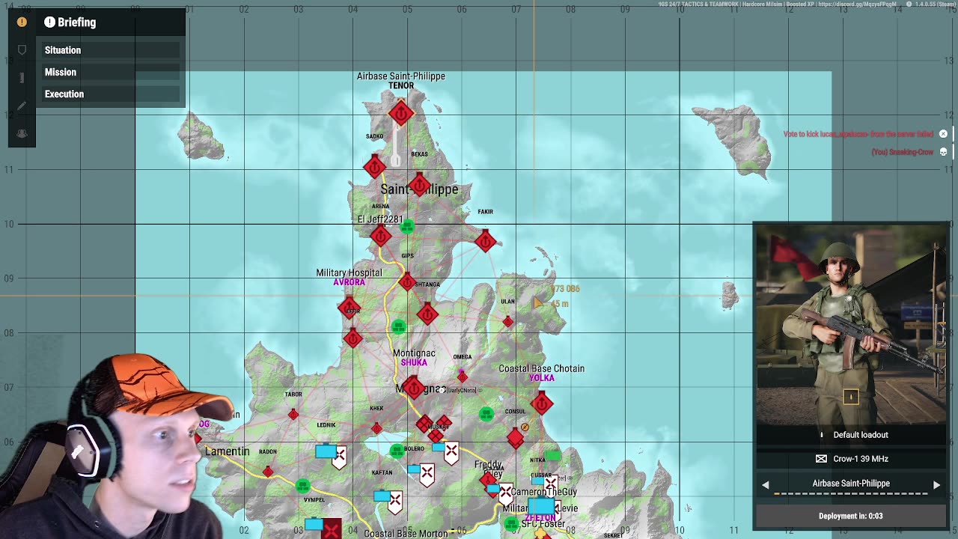Dismiss the vote kick failed notification
958x539 pixels.
[943, 134]
